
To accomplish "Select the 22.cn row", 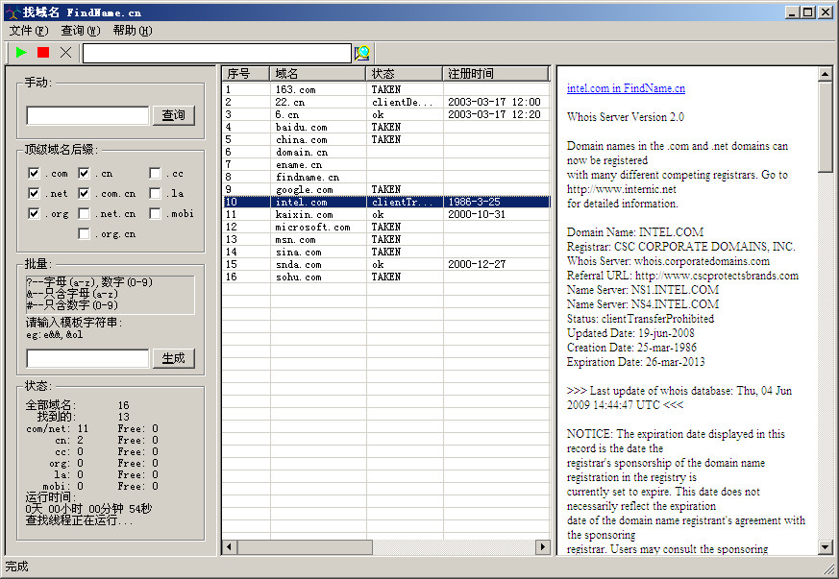I will [x=385, y=102].
